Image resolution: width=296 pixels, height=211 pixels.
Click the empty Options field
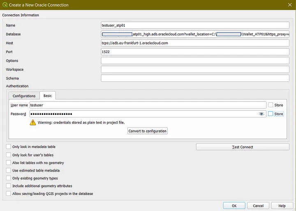pyautogui.click(x=195, y=60)
